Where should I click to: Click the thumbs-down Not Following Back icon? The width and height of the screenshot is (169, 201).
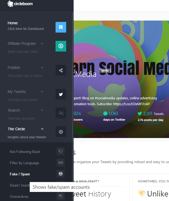pos(61,151)
